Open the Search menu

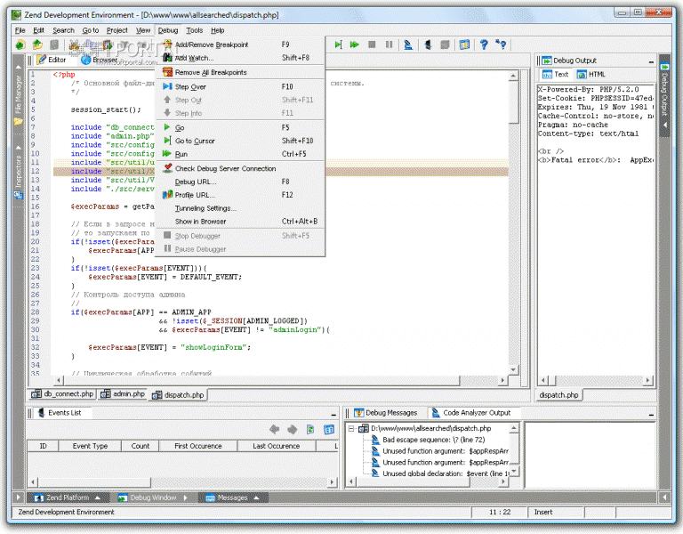[64, 30]
